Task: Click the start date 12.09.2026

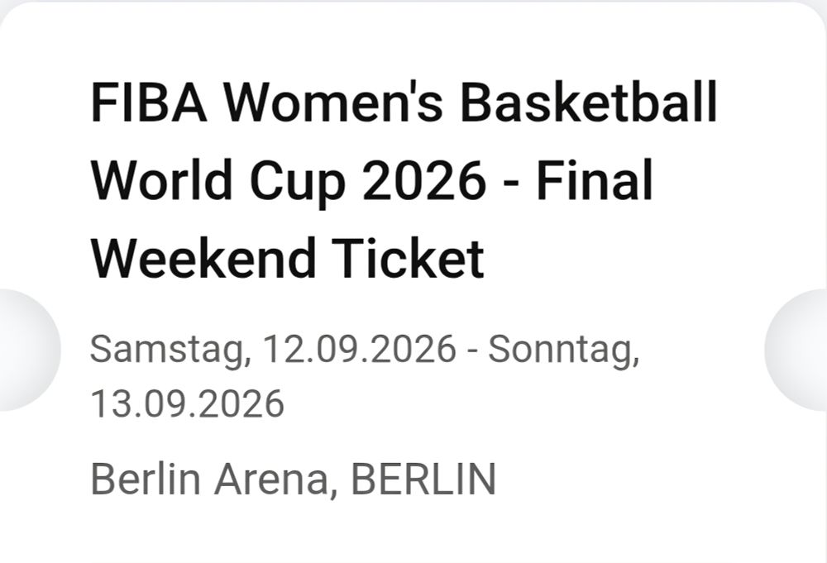Action: tap(359, 348)
